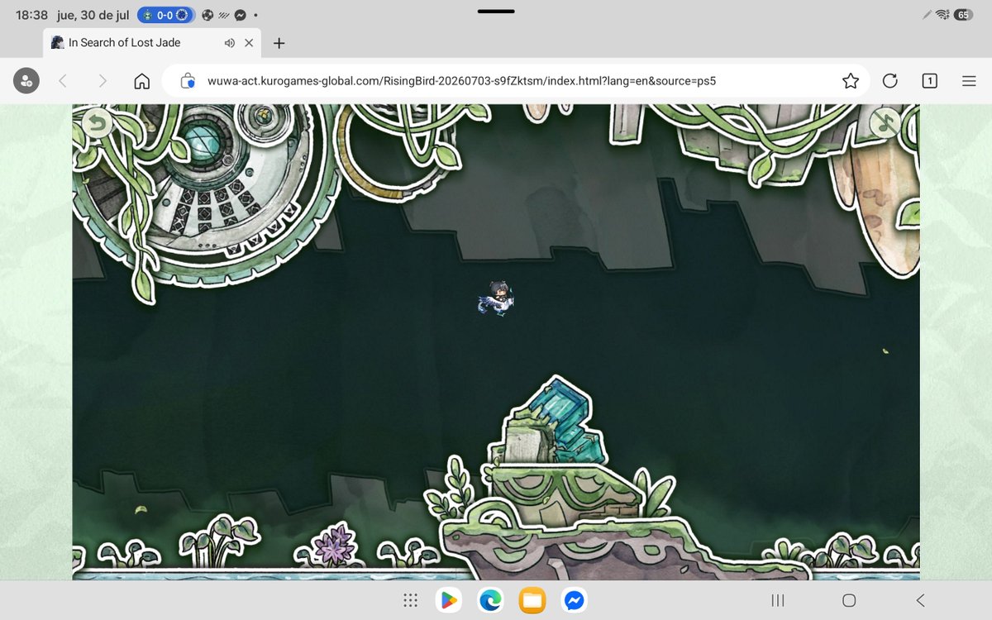Open a new tab with the plus button
Image resolution: width=992 pixels, height=620 pixels.
tap(279, 43)
